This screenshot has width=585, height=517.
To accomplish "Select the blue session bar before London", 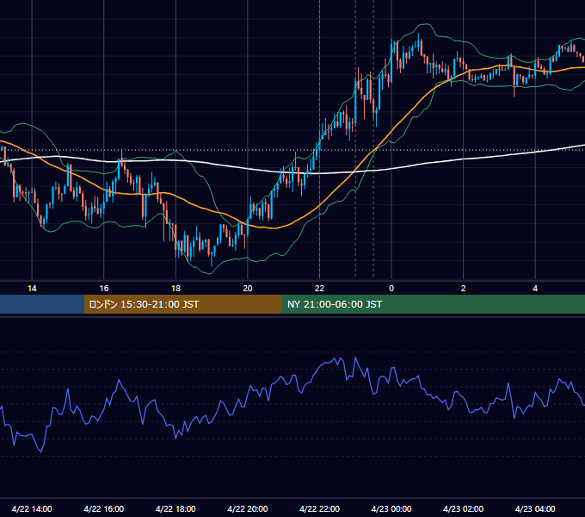I will point(42,304).
